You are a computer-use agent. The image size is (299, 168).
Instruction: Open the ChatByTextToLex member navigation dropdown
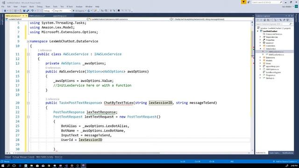tap(213, 19)
